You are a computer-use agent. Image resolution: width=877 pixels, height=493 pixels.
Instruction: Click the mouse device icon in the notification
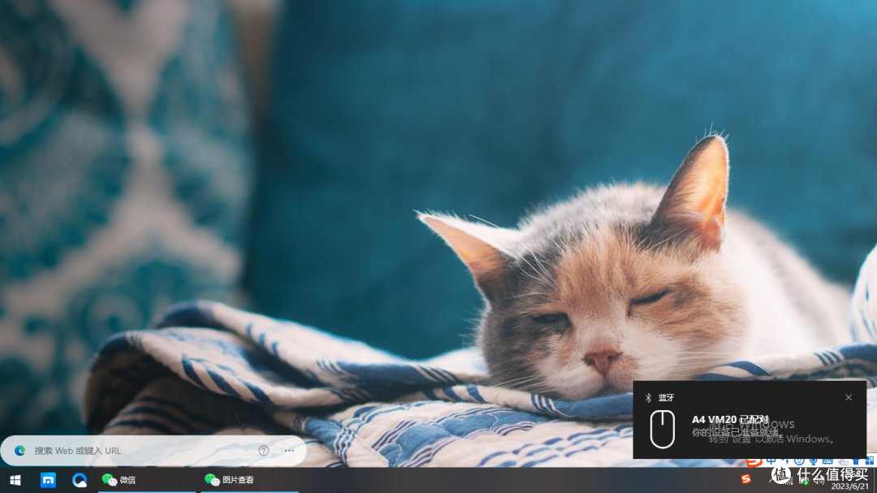tap(663, 429)
